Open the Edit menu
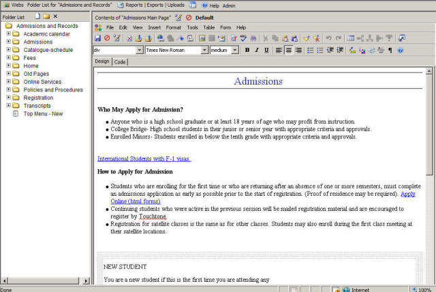This screenshot has width=436, height=292. point(123,27)
